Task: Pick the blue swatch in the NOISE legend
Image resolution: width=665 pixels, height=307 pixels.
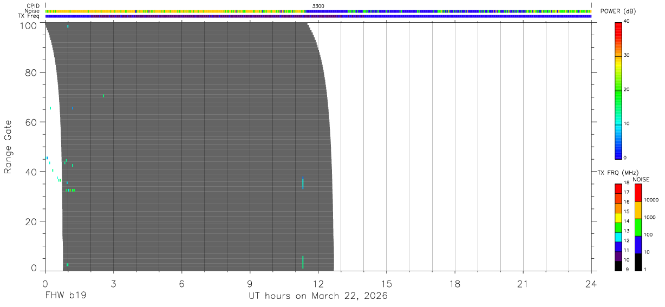Action: pyautogui.click(x=638, y=245)
